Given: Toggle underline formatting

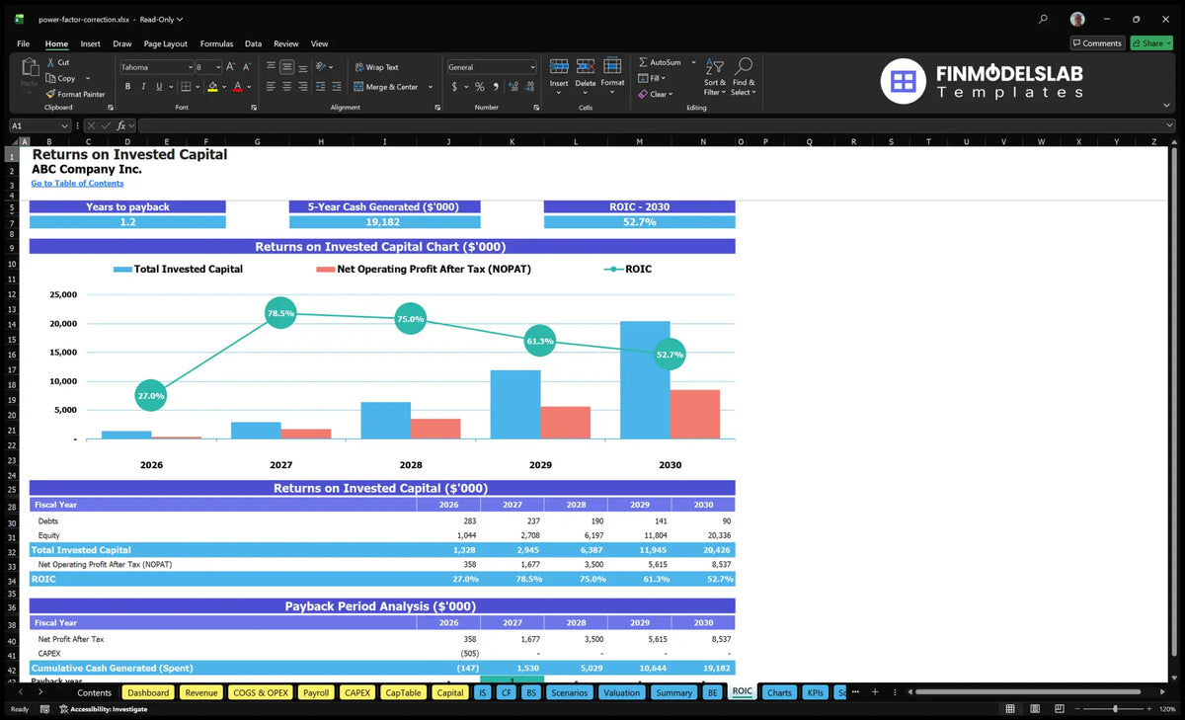Looking at the screenshot, I should [x=160, y=87].
